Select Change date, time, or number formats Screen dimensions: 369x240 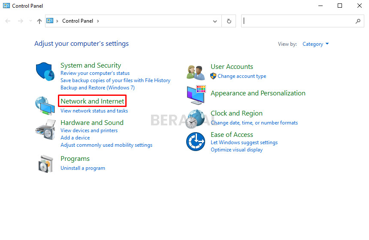pos(254,123)
